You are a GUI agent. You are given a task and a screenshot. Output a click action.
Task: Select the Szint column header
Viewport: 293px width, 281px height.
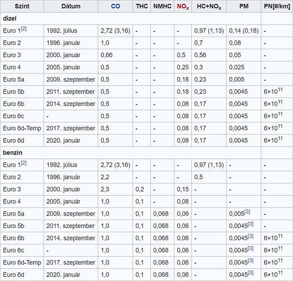[x=22, y=6]
